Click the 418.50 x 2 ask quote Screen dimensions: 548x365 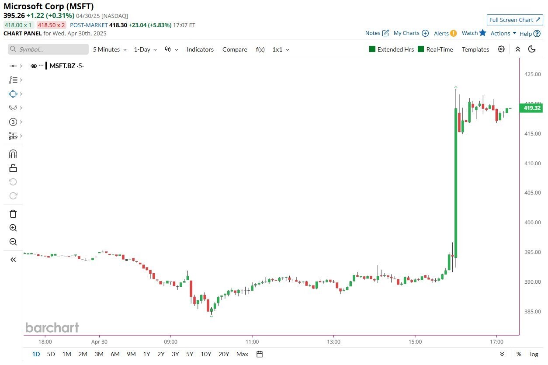[x=52, y=25]
